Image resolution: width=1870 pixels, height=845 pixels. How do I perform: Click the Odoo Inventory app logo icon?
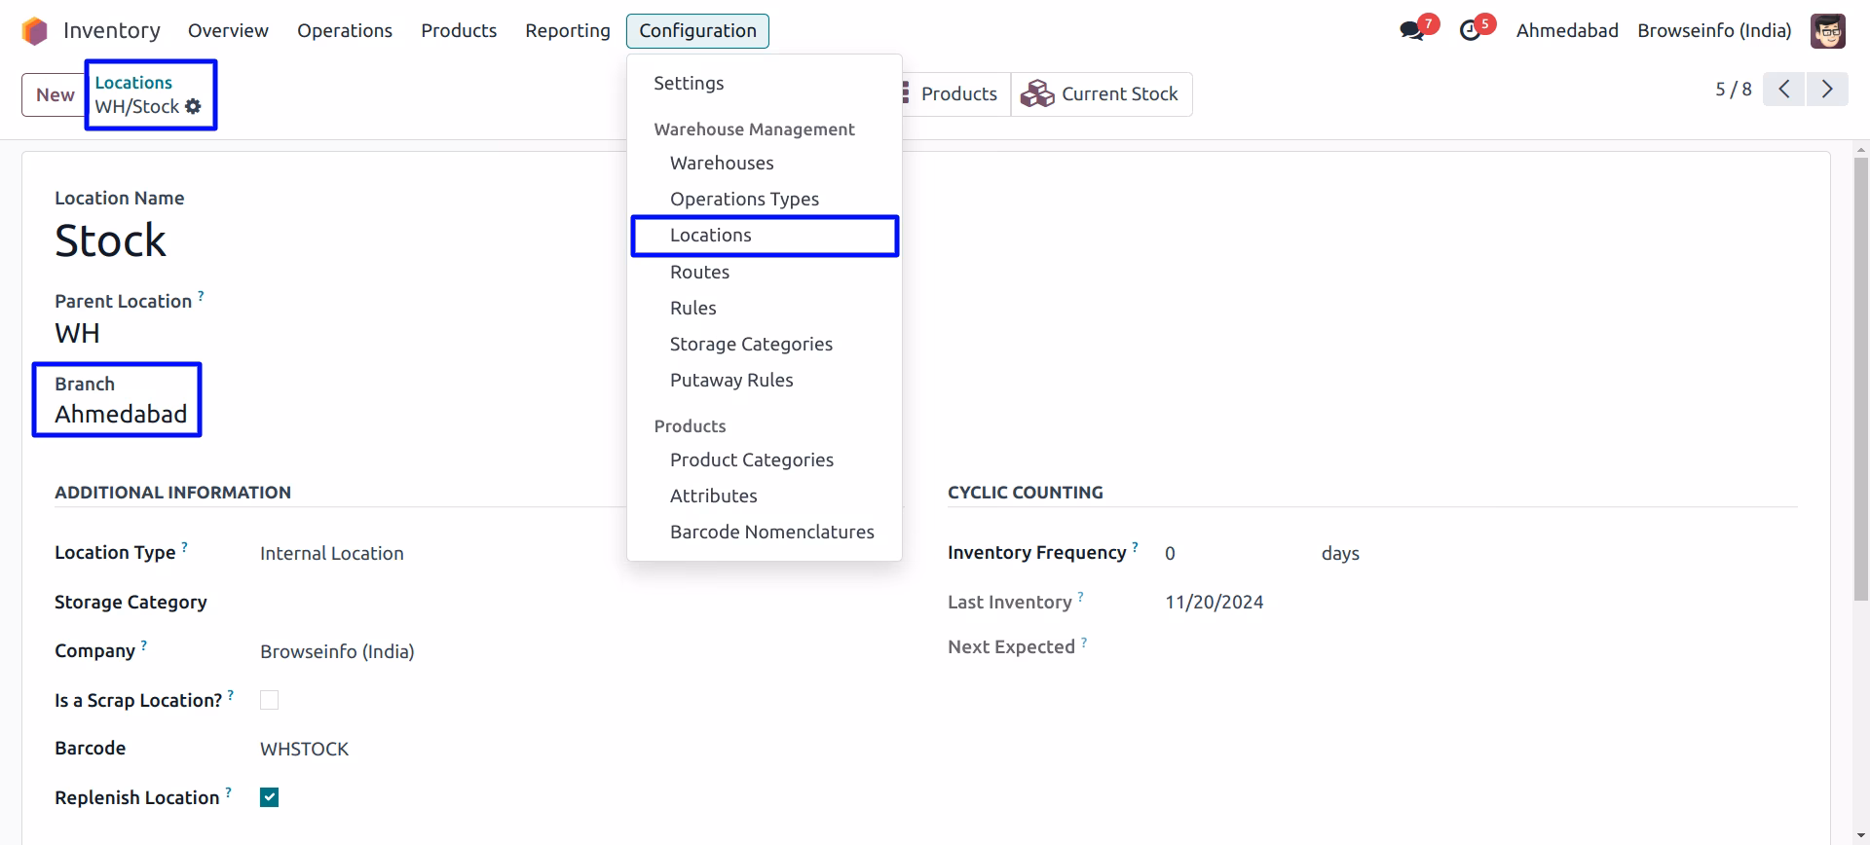click(35, 31)
